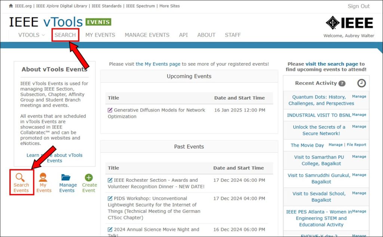Screen dimensions: 383x237
Task: Click File Report for The Movie Day
Action: pyautogui.click(x=356, y=144)
